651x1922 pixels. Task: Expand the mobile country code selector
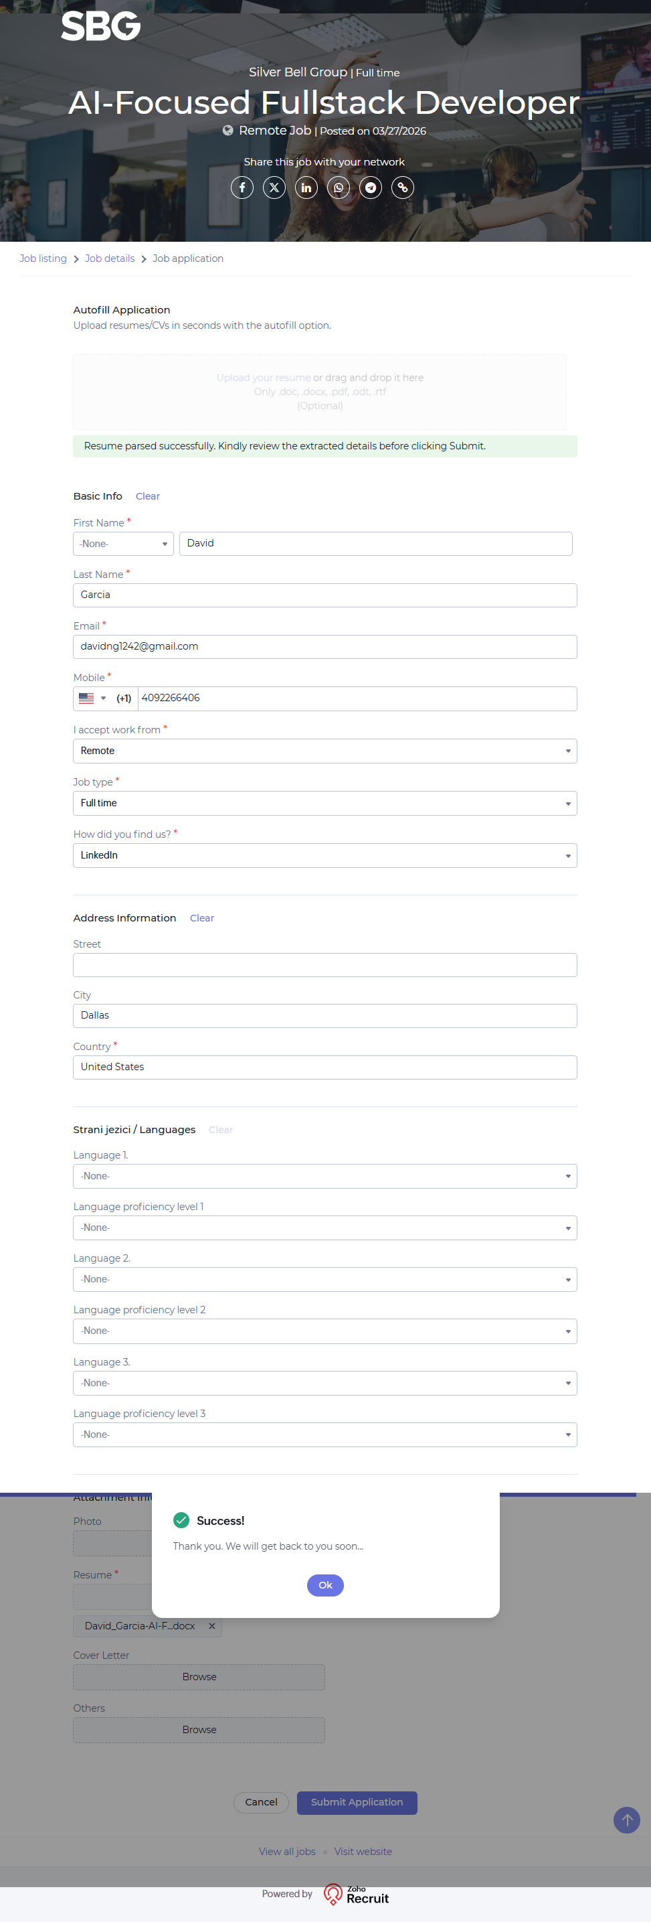93,698
